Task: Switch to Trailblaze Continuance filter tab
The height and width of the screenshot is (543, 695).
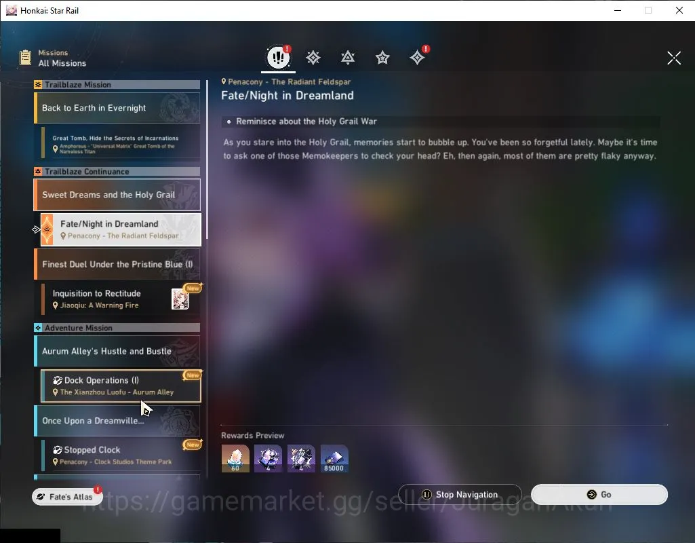Action: click(348, 58)
